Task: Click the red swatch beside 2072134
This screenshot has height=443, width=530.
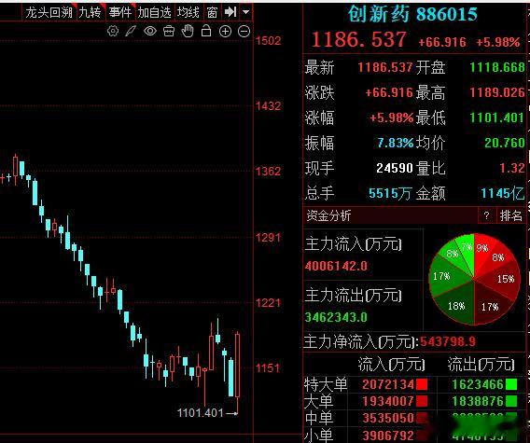Action: pyautogui.click(x=422, y=384)
